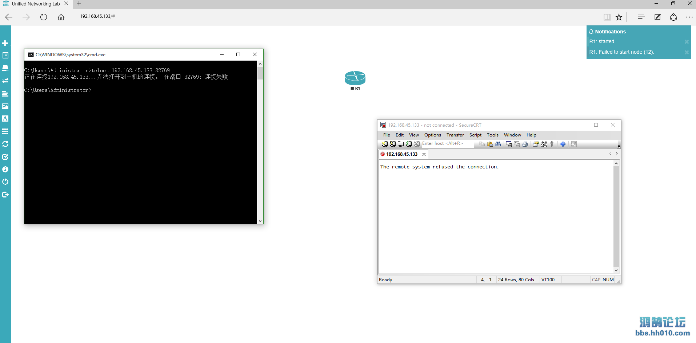696x343 pixels.
Task: Open the Nodes list icon in sidebar
Action: click(x=5, y=56)
